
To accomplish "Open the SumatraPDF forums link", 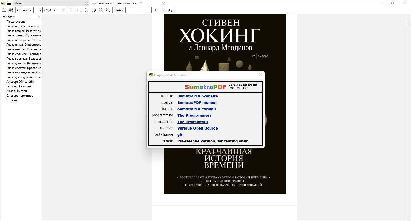I will click(197, 109).
